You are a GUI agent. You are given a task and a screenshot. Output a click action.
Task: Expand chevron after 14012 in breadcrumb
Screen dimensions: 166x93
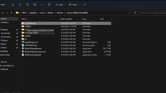28,13
